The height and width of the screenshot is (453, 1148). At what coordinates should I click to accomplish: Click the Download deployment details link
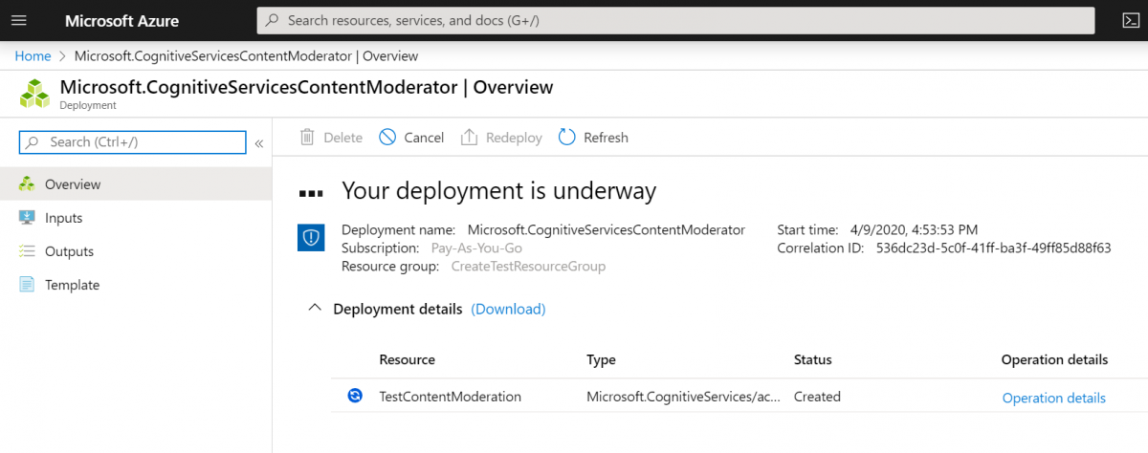point(508,309)
